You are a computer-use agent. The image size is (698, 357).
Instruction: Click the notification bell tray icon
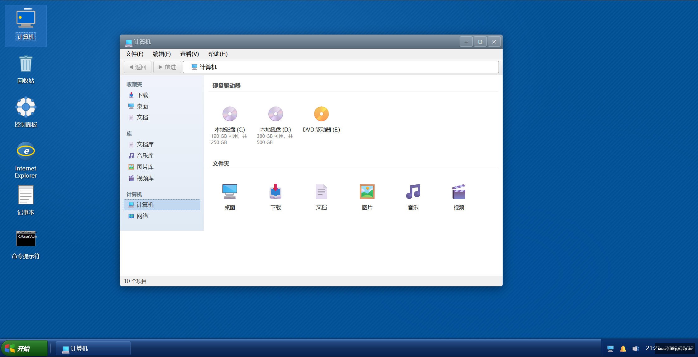click(x=623, y=349)
